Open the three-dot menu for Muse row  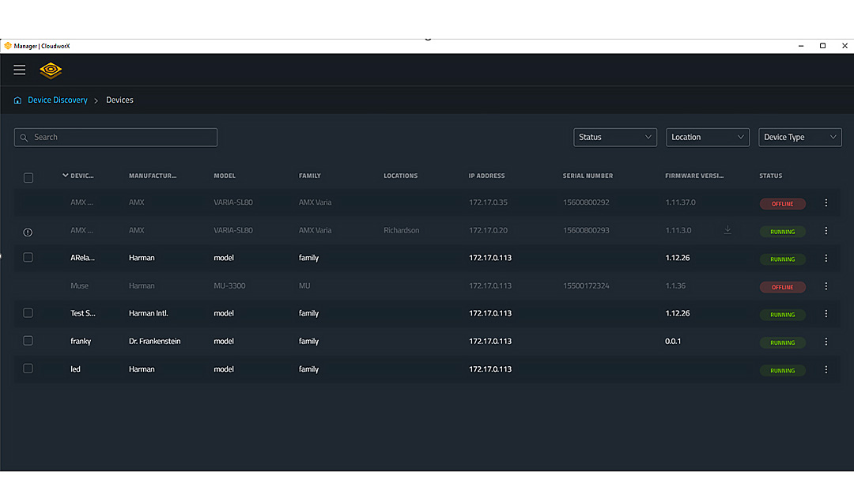[826, 286]
